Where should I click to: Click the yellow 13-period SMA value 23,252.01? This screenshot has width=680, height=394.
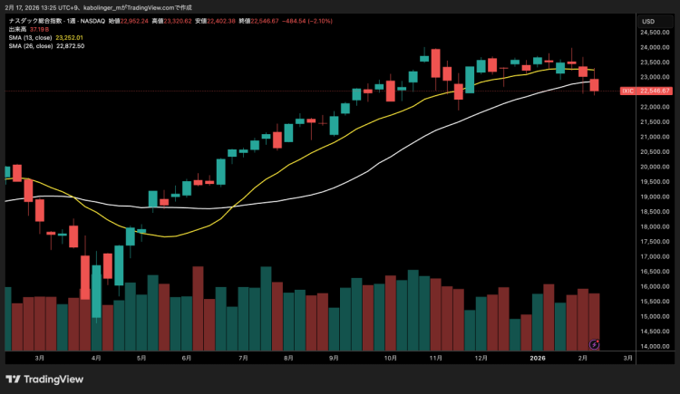(70, 37)
